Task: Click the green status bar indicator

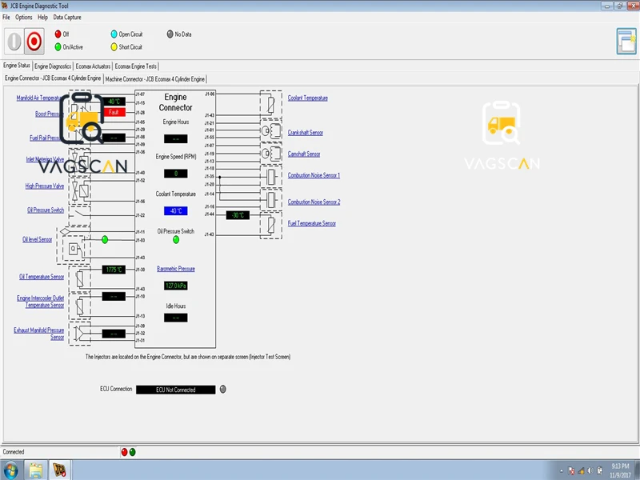Action: [x=132, y=452]
